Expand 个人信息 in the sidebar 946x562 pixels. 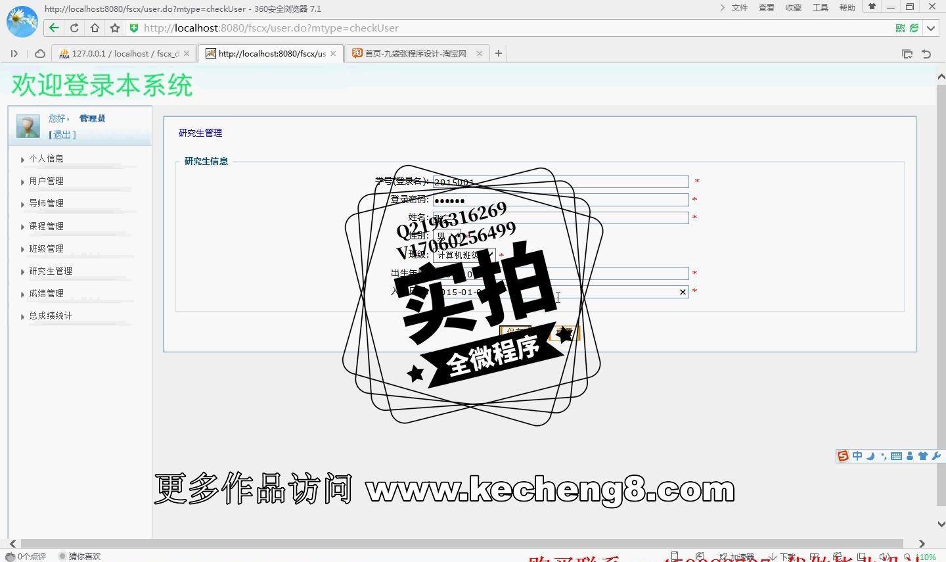(46, 158)
